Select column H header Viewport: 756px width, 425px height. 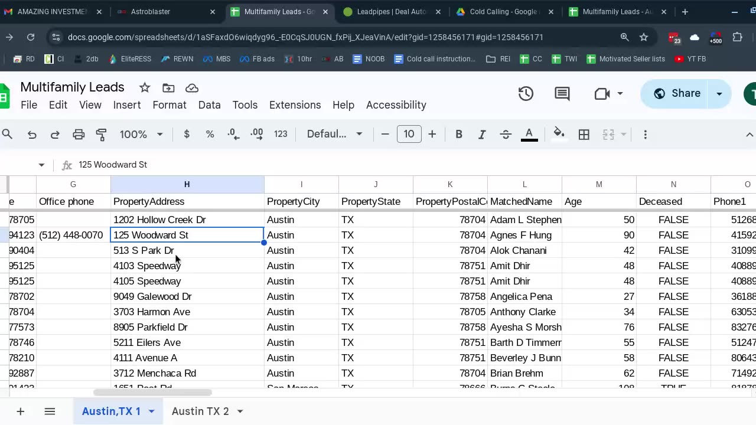click(x=187, y=185)
